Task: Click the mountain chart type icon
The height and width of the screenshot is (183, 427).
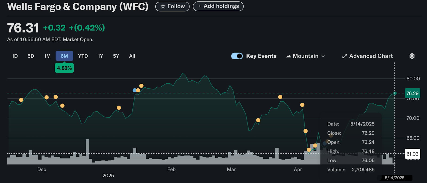Action: [288, 56]
